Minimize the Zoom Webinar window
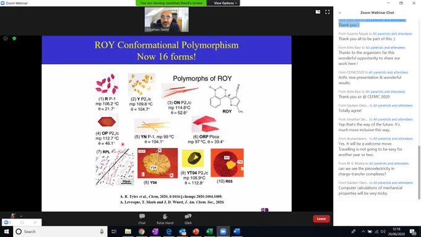The height and width of the screenshot is (237, 421). coord(388,3)
